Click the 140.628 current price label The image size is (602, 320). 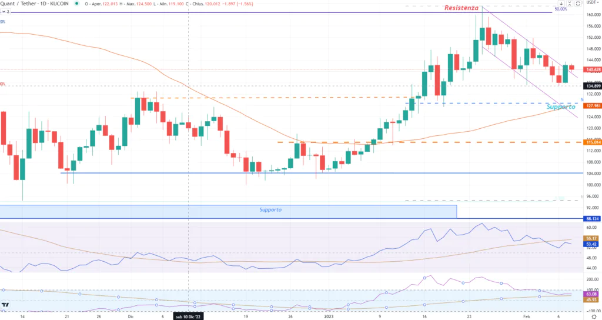click(593, 70)
